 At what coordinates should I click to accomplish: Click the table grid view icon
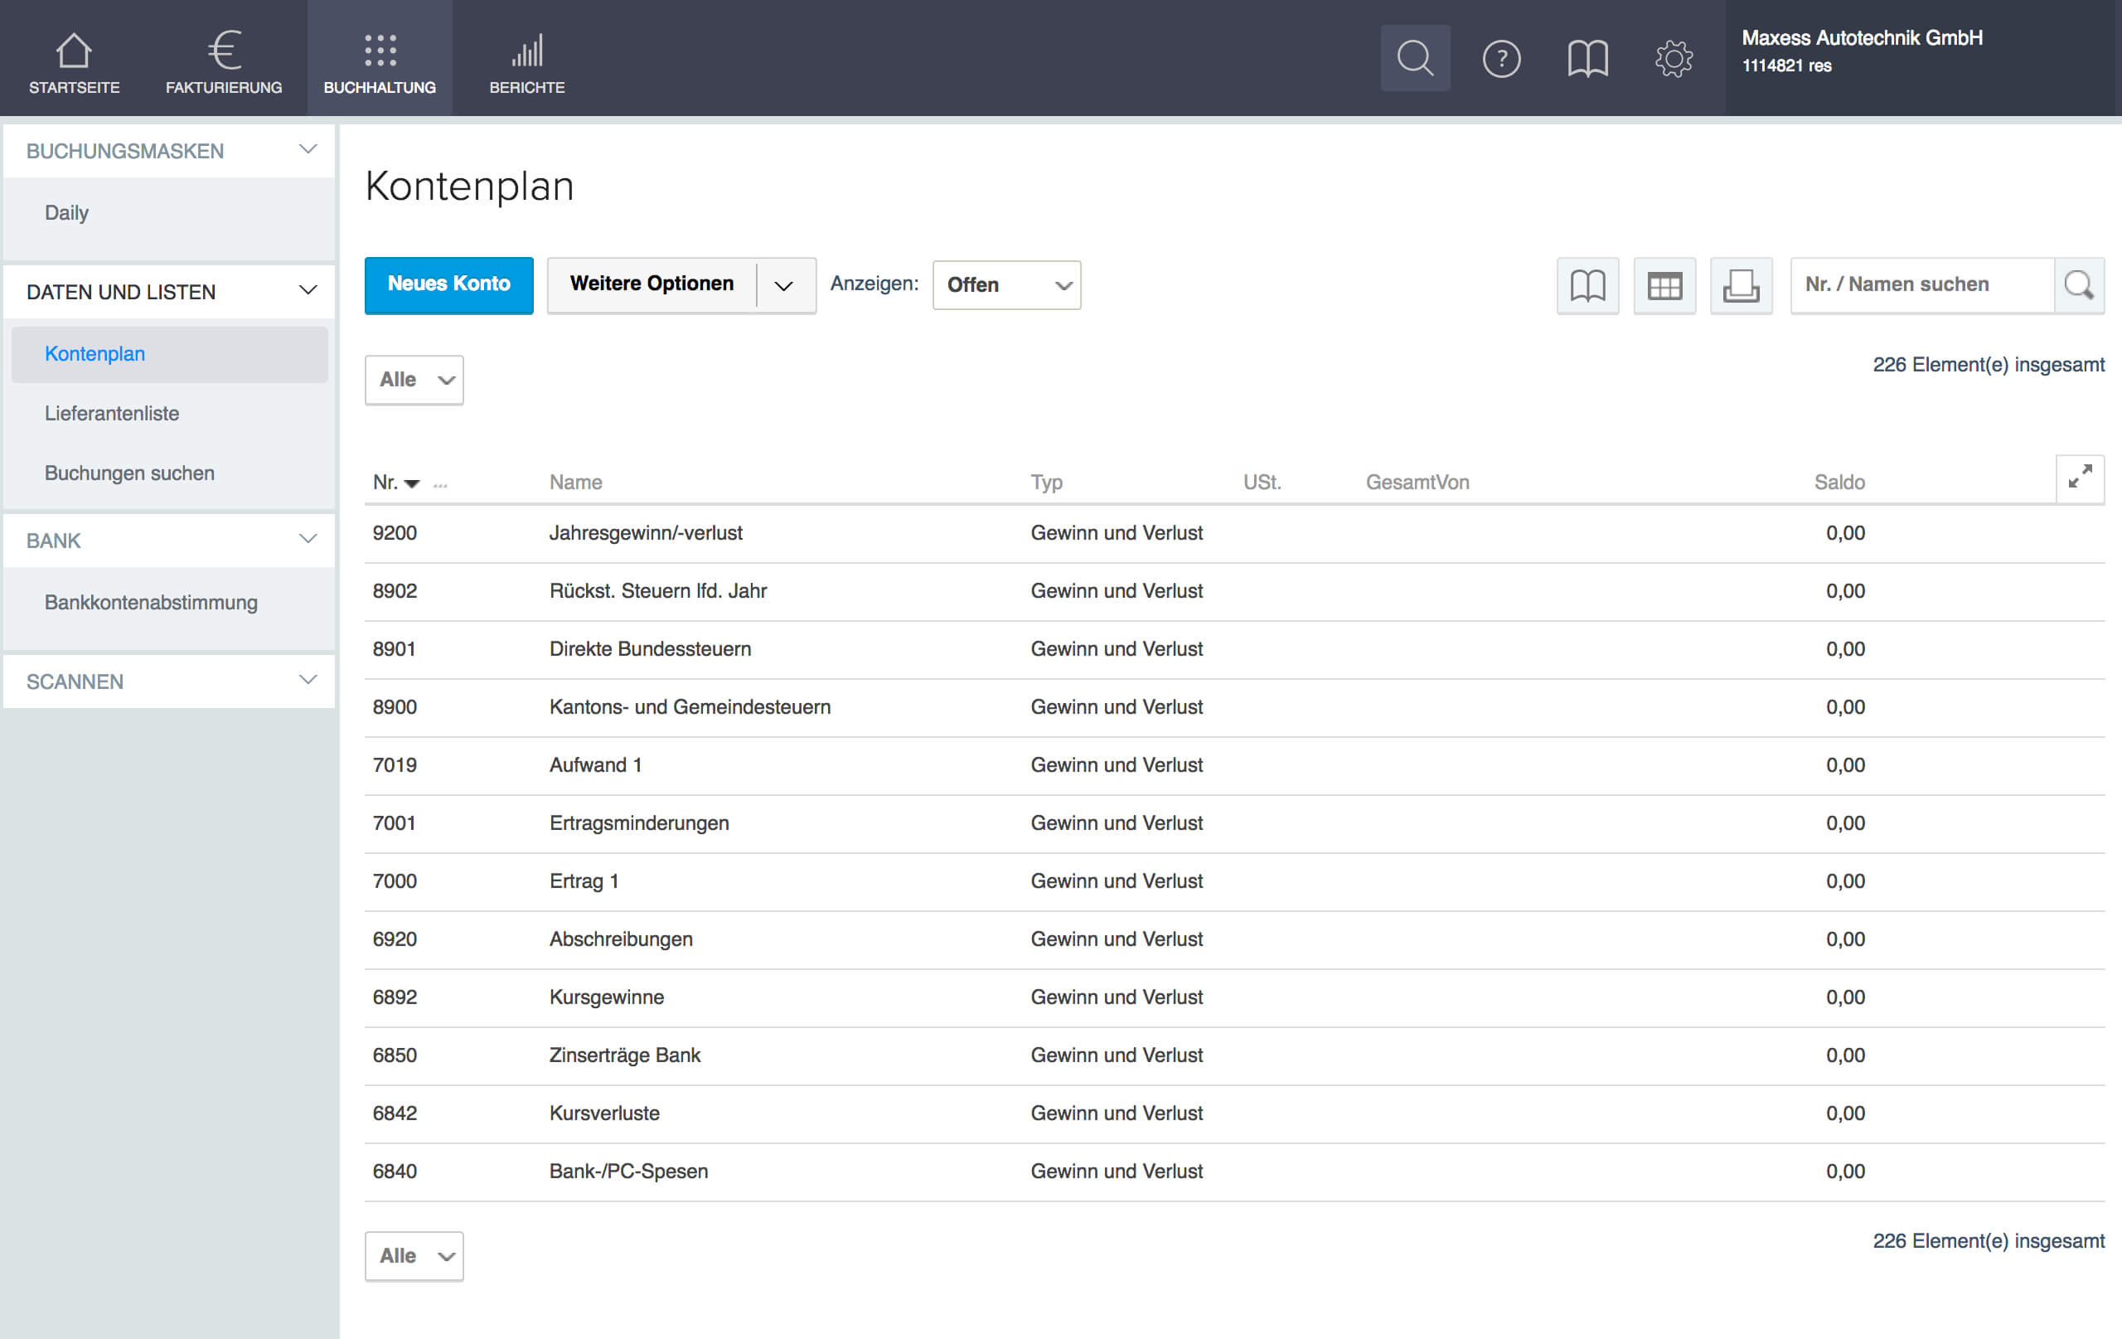[1664, 285]
